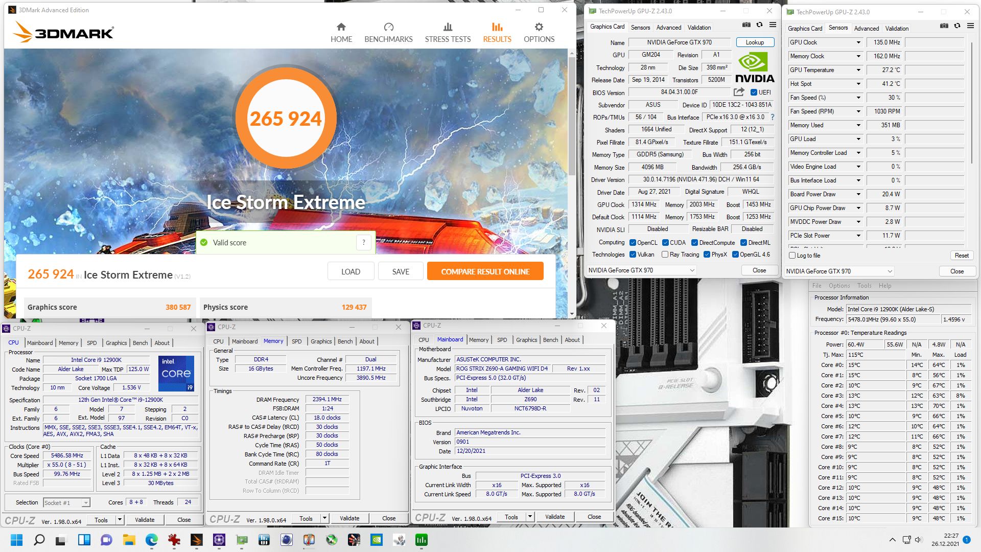Switch to 3DMark via orange taskbar icon
The image size is (981, 552).
pos(197,540)
